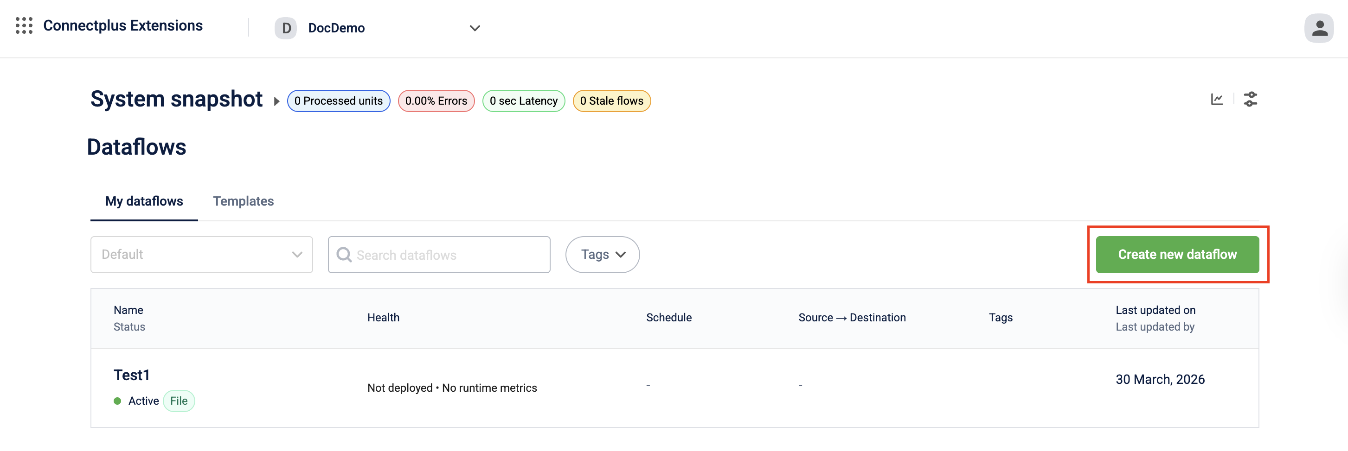The height and width of the screenshot is (451, 1348).
Task: Click the Schedule column header
Action: point(669,318)
